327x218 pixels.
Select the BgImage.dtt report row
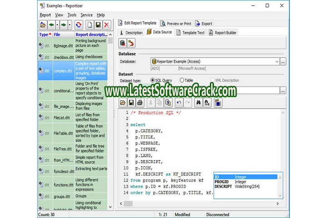[73, 45]
